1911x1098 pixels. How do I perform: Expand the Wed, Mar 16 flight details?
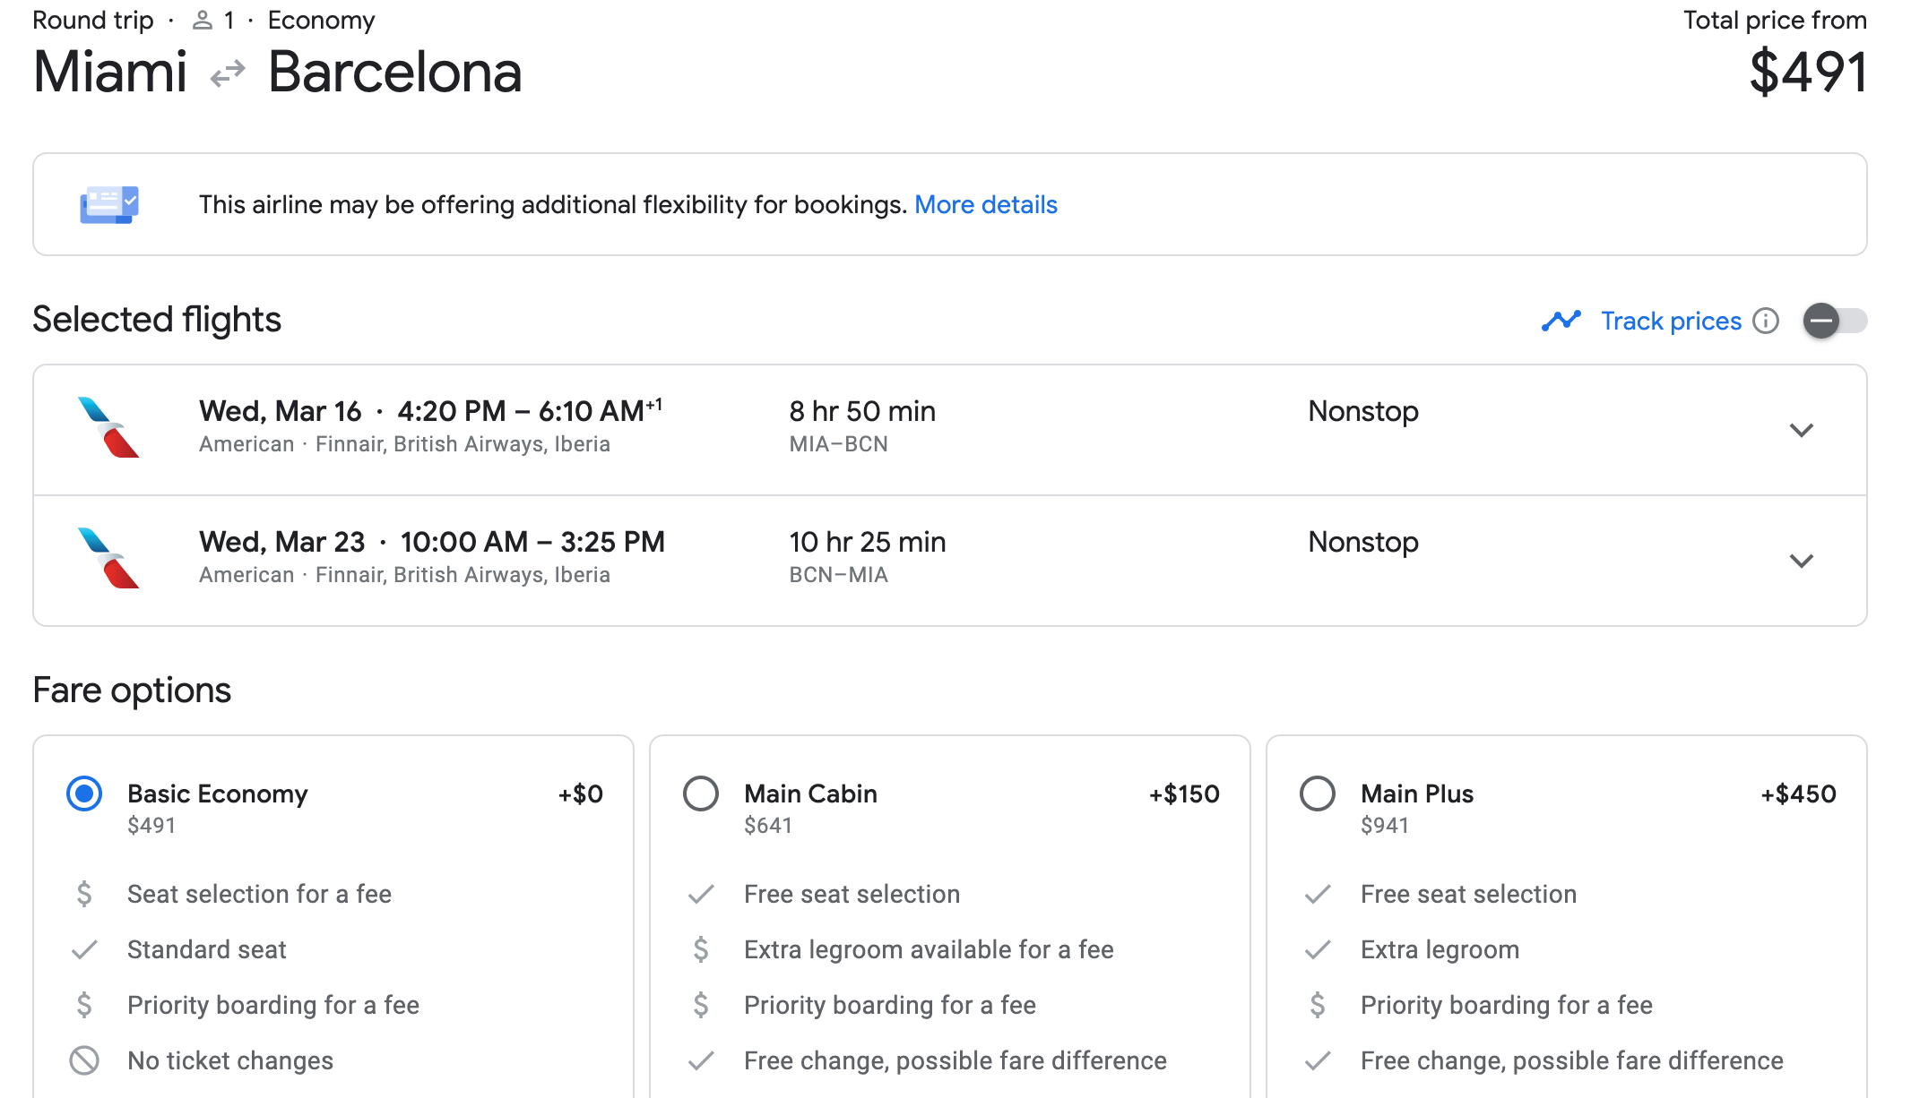coord(1801,430)
